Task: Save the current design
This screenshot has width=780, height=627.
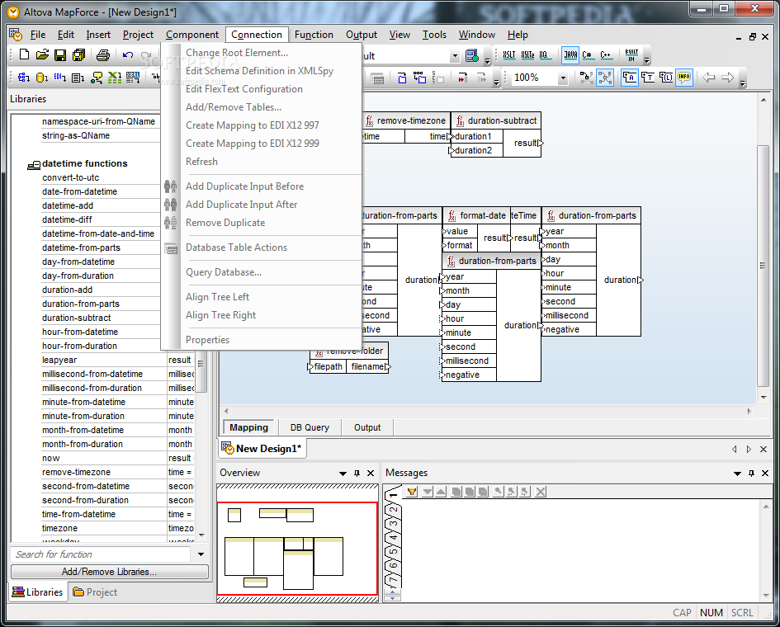Action: [x=60, y=54]
